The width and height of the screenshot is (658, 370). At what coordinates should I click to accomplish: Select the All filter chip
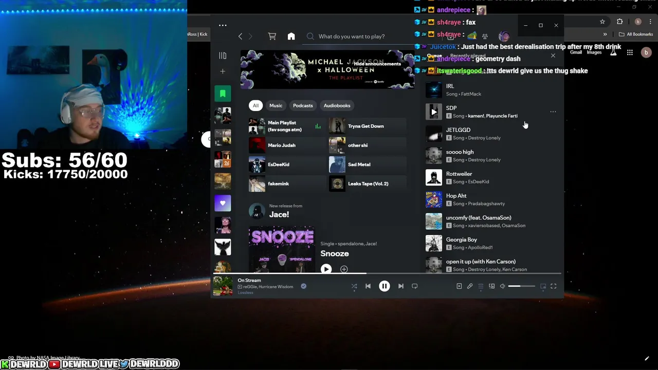(x=255, y=105)
